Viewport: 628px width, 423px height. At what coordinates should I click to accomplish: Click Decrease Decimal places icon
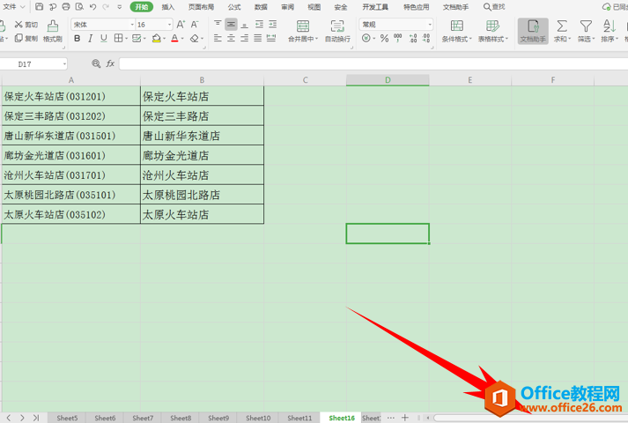pyautogui.click(x=426, y=38)
